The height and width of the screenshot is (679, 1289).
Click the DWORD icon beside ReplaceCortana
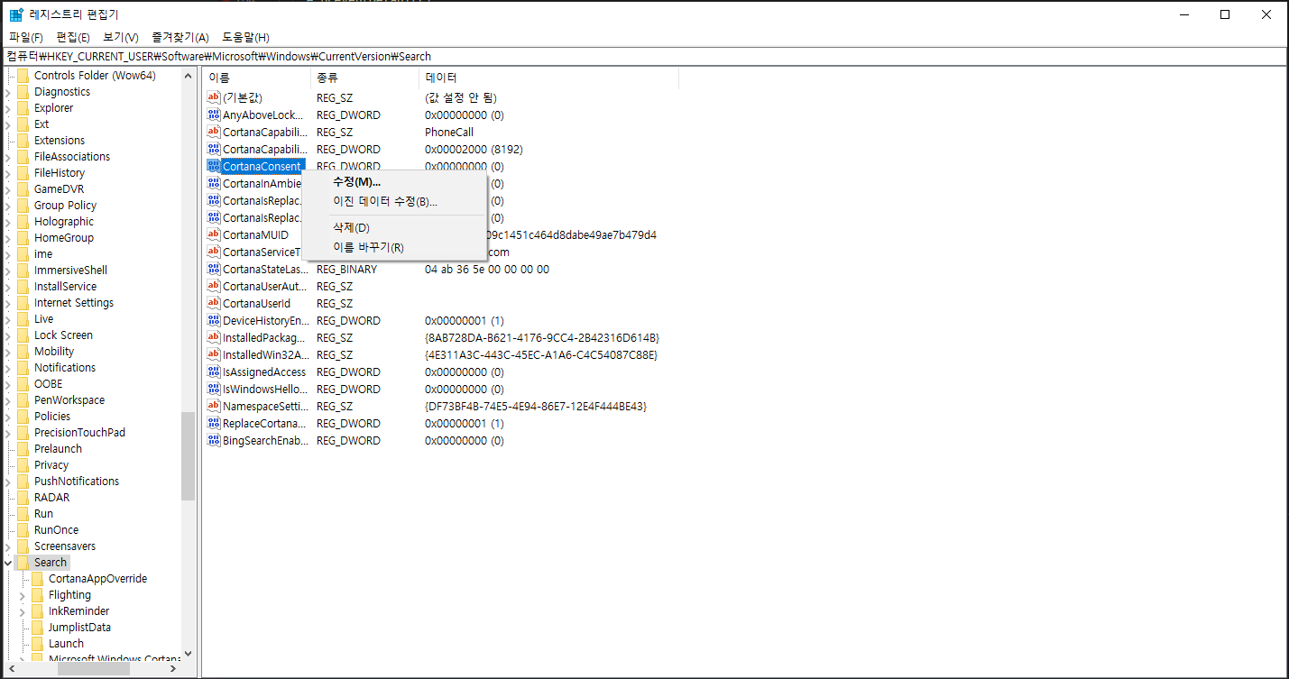pyautogui.click(x=214, y=423)
